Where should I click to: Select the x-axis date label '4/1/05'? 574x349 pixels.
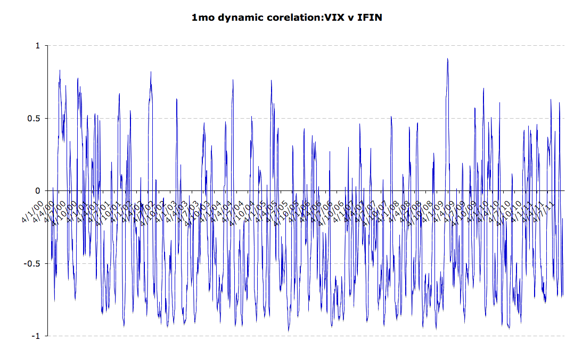[256, 211]
